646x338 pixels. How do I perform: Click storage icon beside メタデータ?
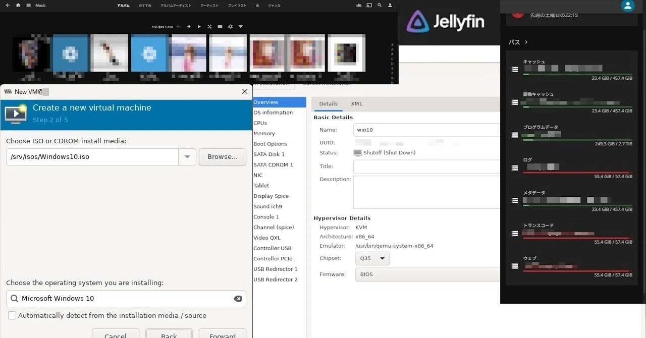coord(515,200)
